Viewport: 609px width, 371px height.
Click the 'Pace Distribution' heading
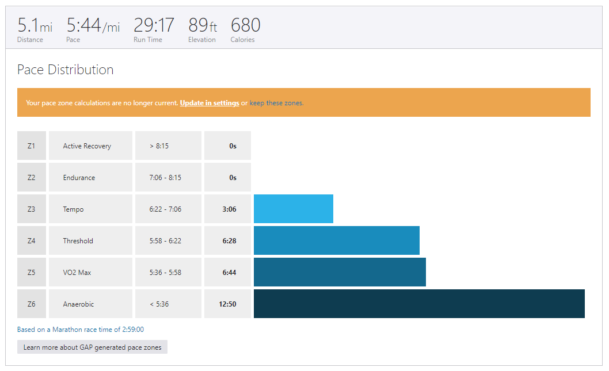coord(65,70)
